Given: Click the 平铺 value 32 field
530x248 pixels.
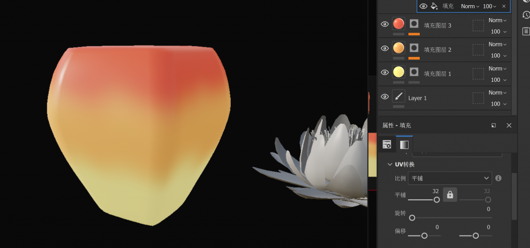Looking at the screenshot, I should click(436, 191).
